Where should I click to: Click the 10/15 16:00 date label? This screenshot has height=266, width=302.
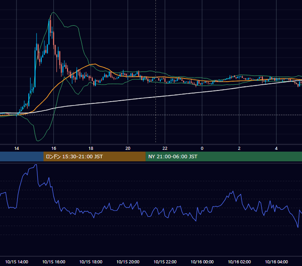point(54,262)
